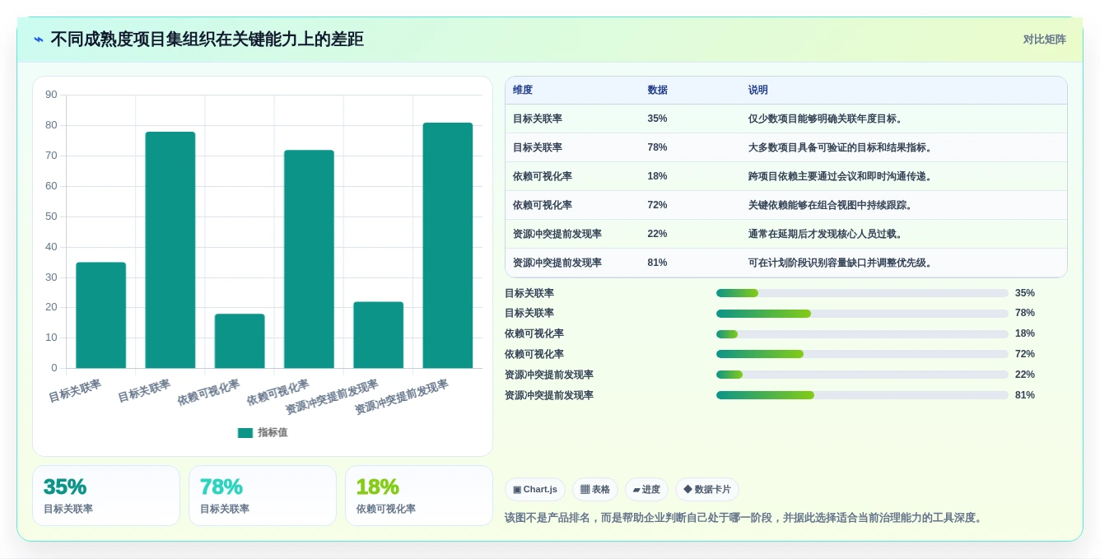Click 资源冲突提前发现率 label in the 81% table row
The height and width of the screenshot is (559, 1100).
click(x=557, y=263)
